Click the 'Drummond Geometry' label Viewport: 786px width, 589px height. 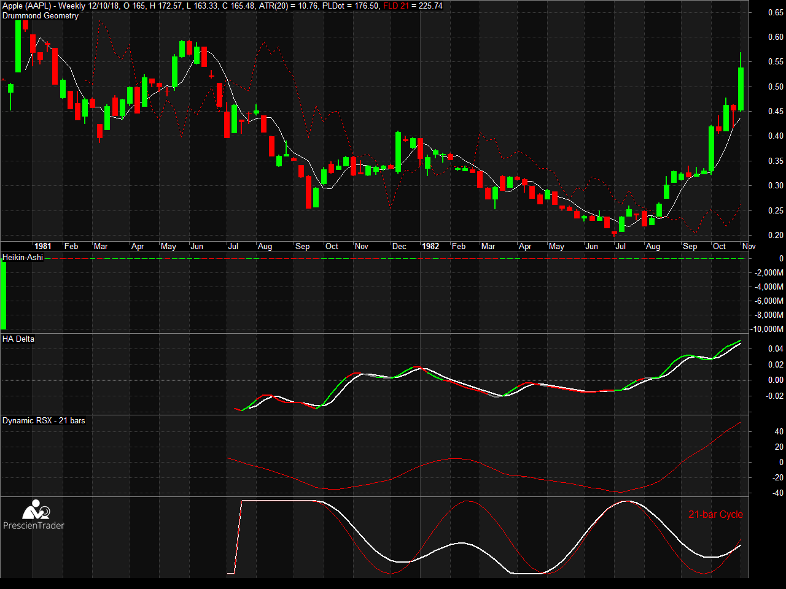41,15
